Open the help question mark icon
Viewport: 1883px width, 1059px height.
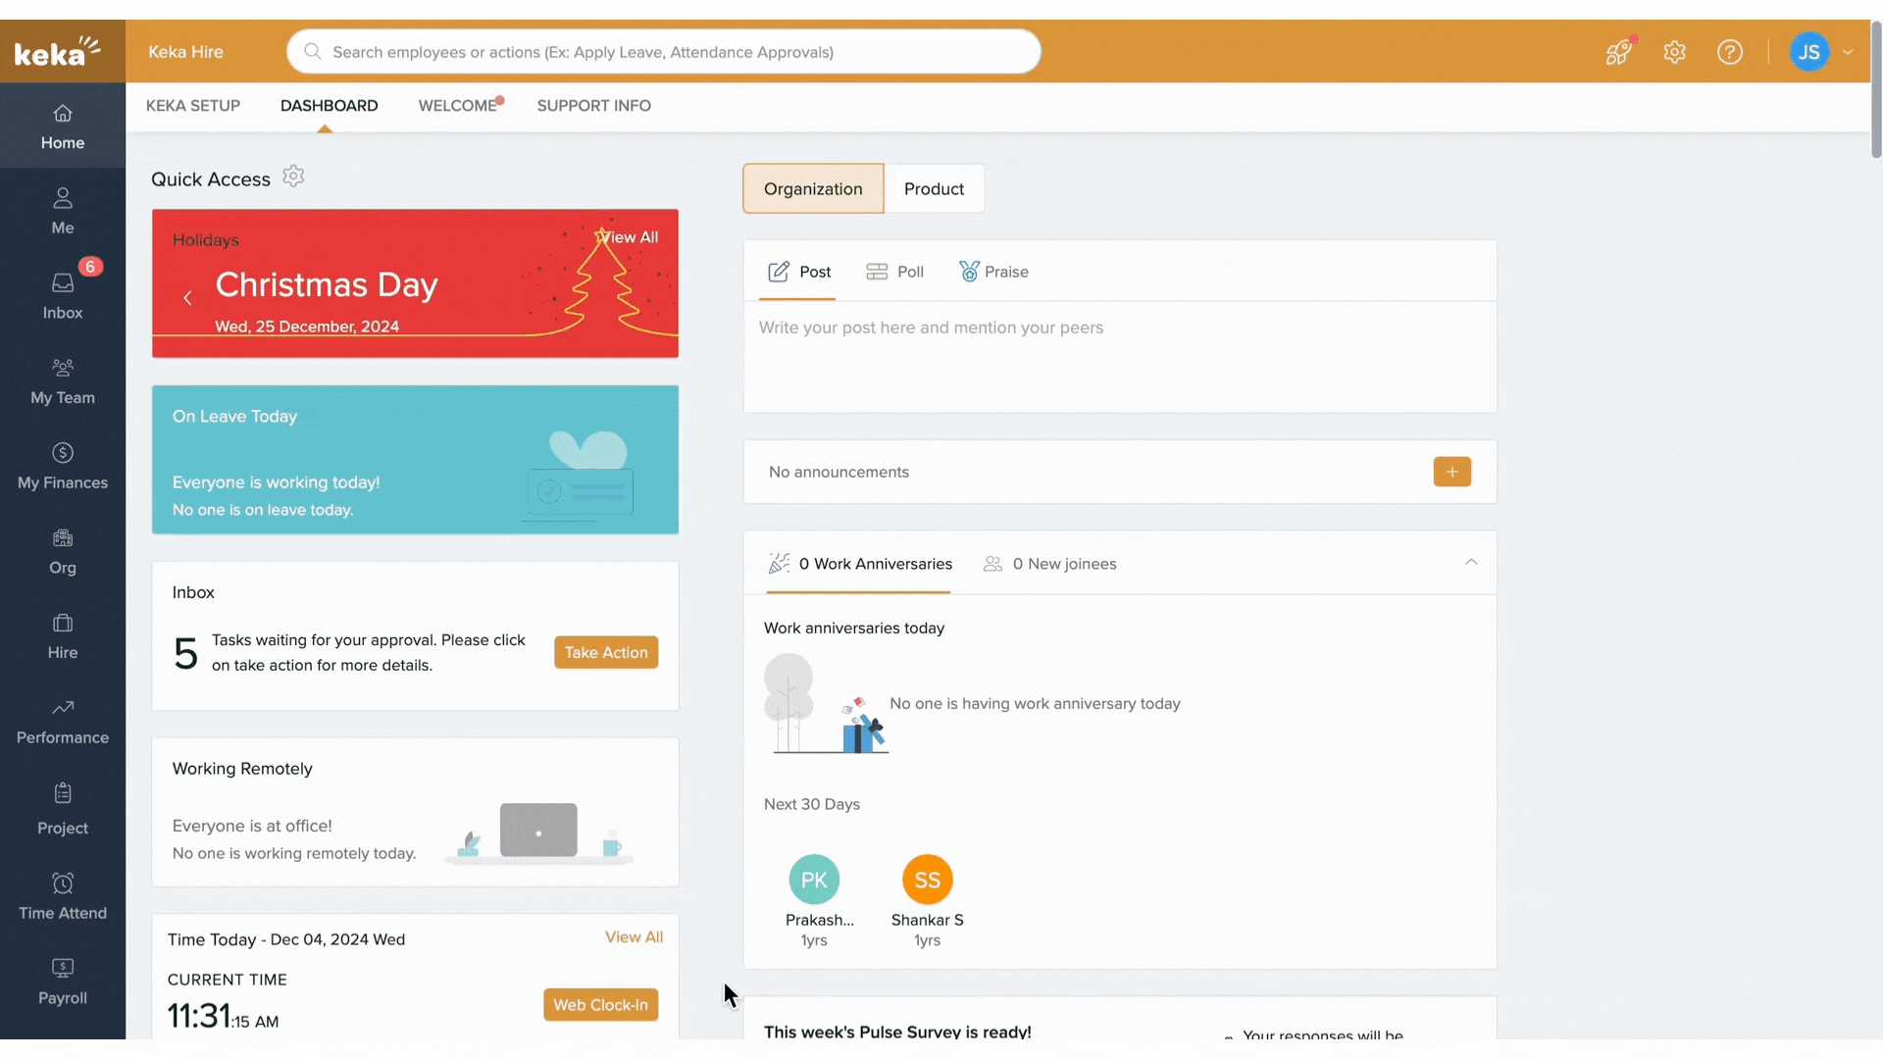[1730, 52]
